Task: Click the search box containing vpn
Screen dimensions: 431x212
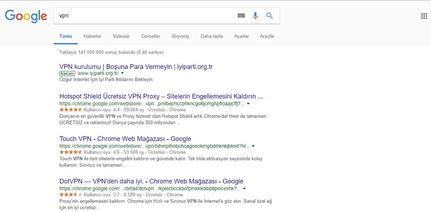Action: pyautogui.click(x=144, y=16)
